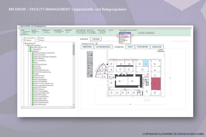206x137 pixels.
Task: Click the yellow-green tag icon in CAD toolbar
Action: [x=89, y=65]
